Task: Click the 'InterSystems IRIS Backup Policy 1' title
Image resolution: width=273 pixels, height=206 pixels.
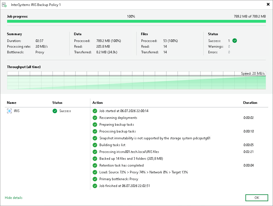Action: (x=36, y=5)
